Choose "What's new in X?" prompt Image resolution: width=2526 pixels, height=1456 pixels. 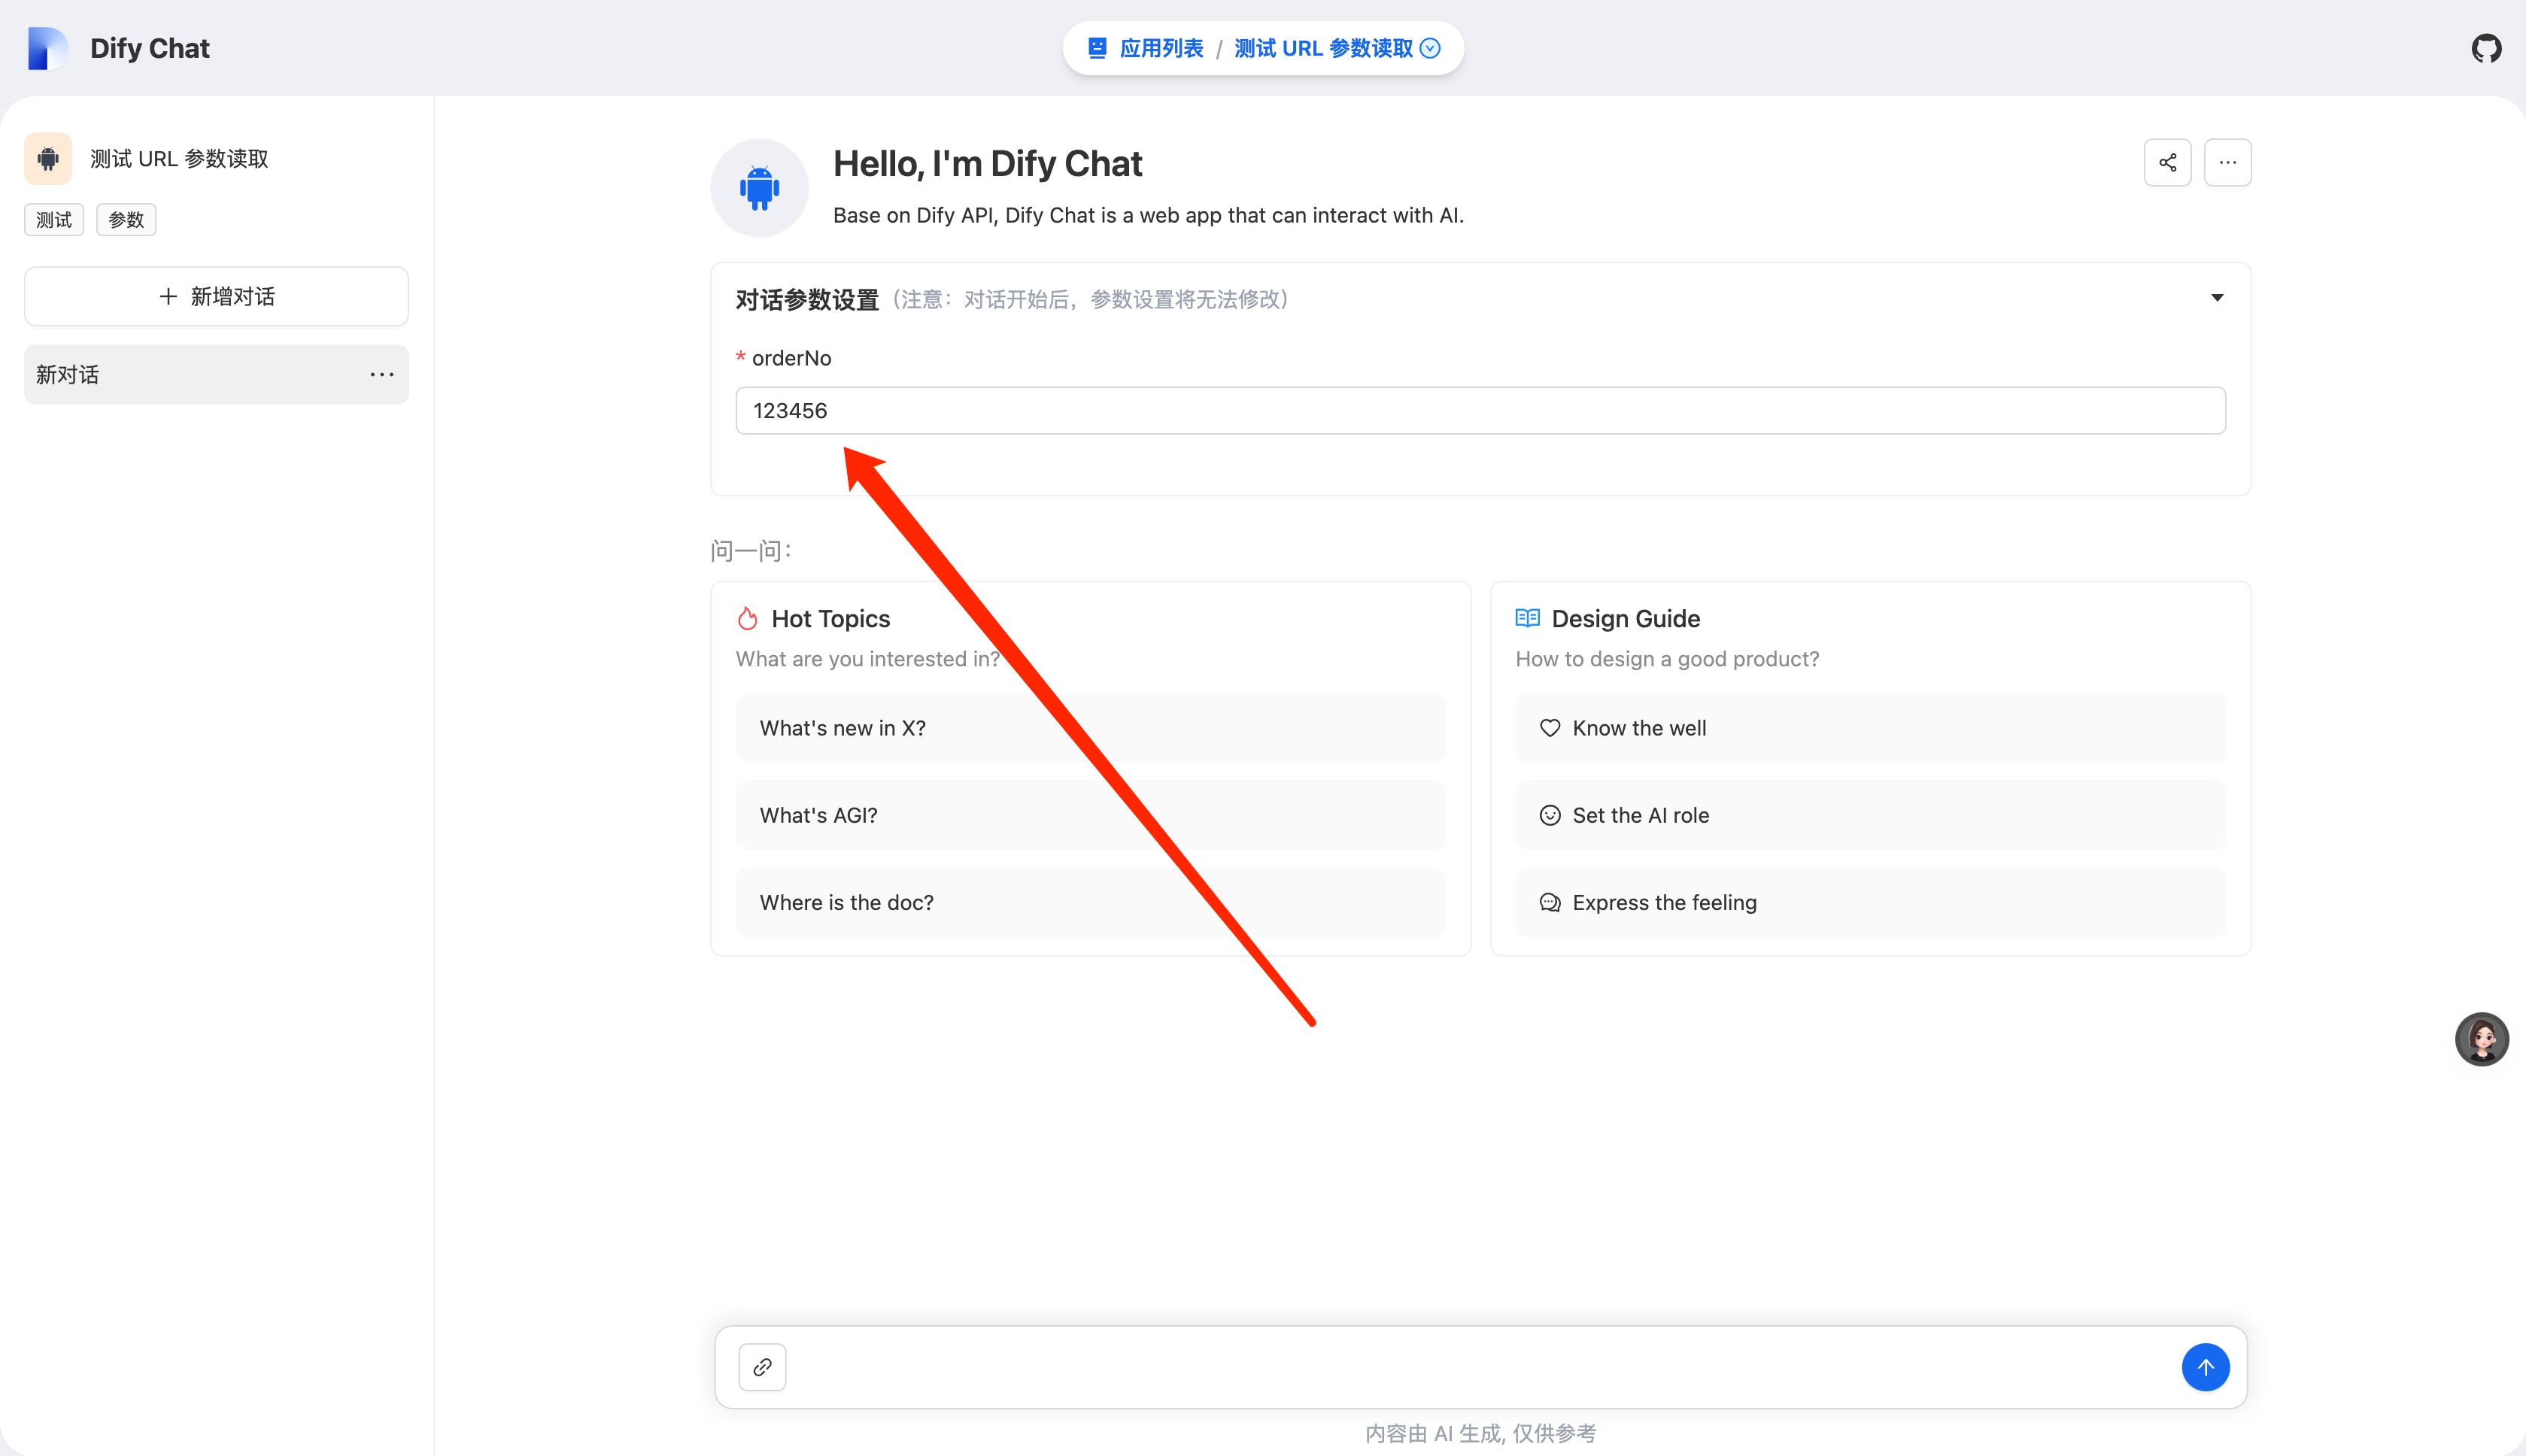[1090, 728]
